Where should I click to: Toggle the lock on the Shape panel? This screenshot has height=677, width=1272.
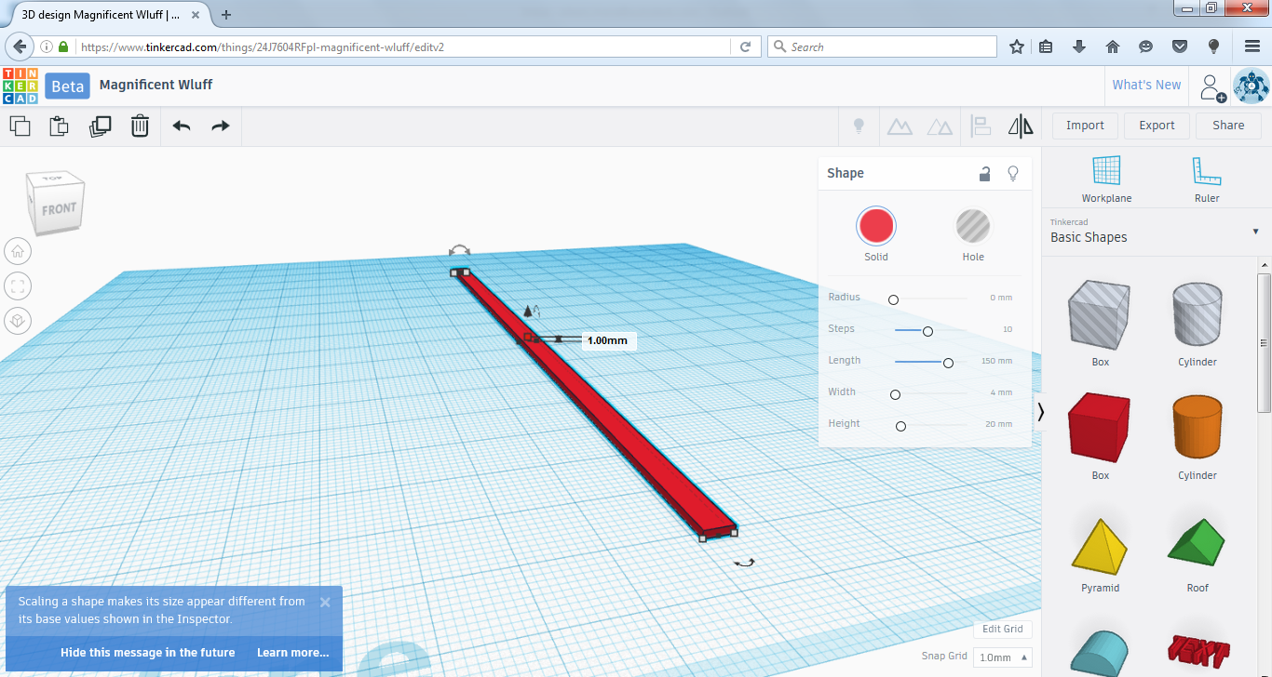coord(984,173)
